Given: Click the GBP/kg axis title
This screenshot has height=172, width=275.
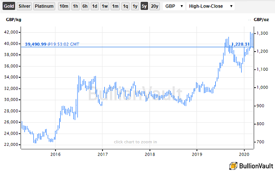Looking at the screenshot, I should [x=14, y=20].
